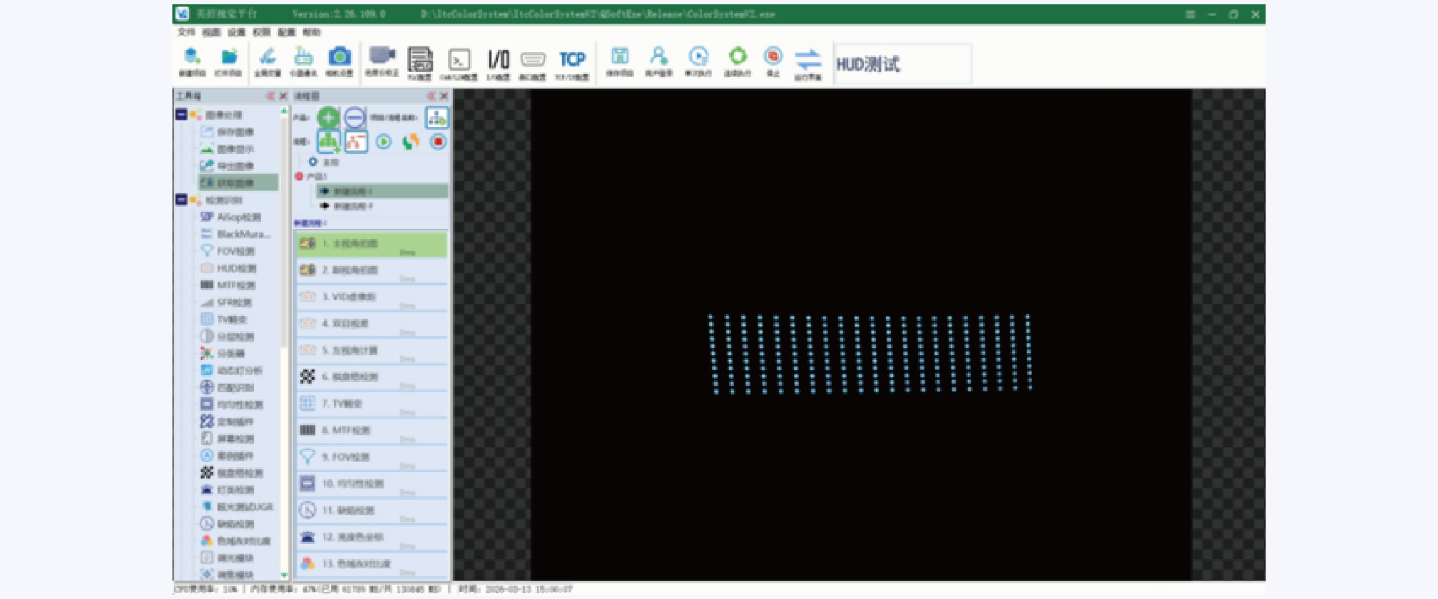Close the toolbox panel with its X
The height and width of the screenshot is (599, 1438).
(283, 96)
